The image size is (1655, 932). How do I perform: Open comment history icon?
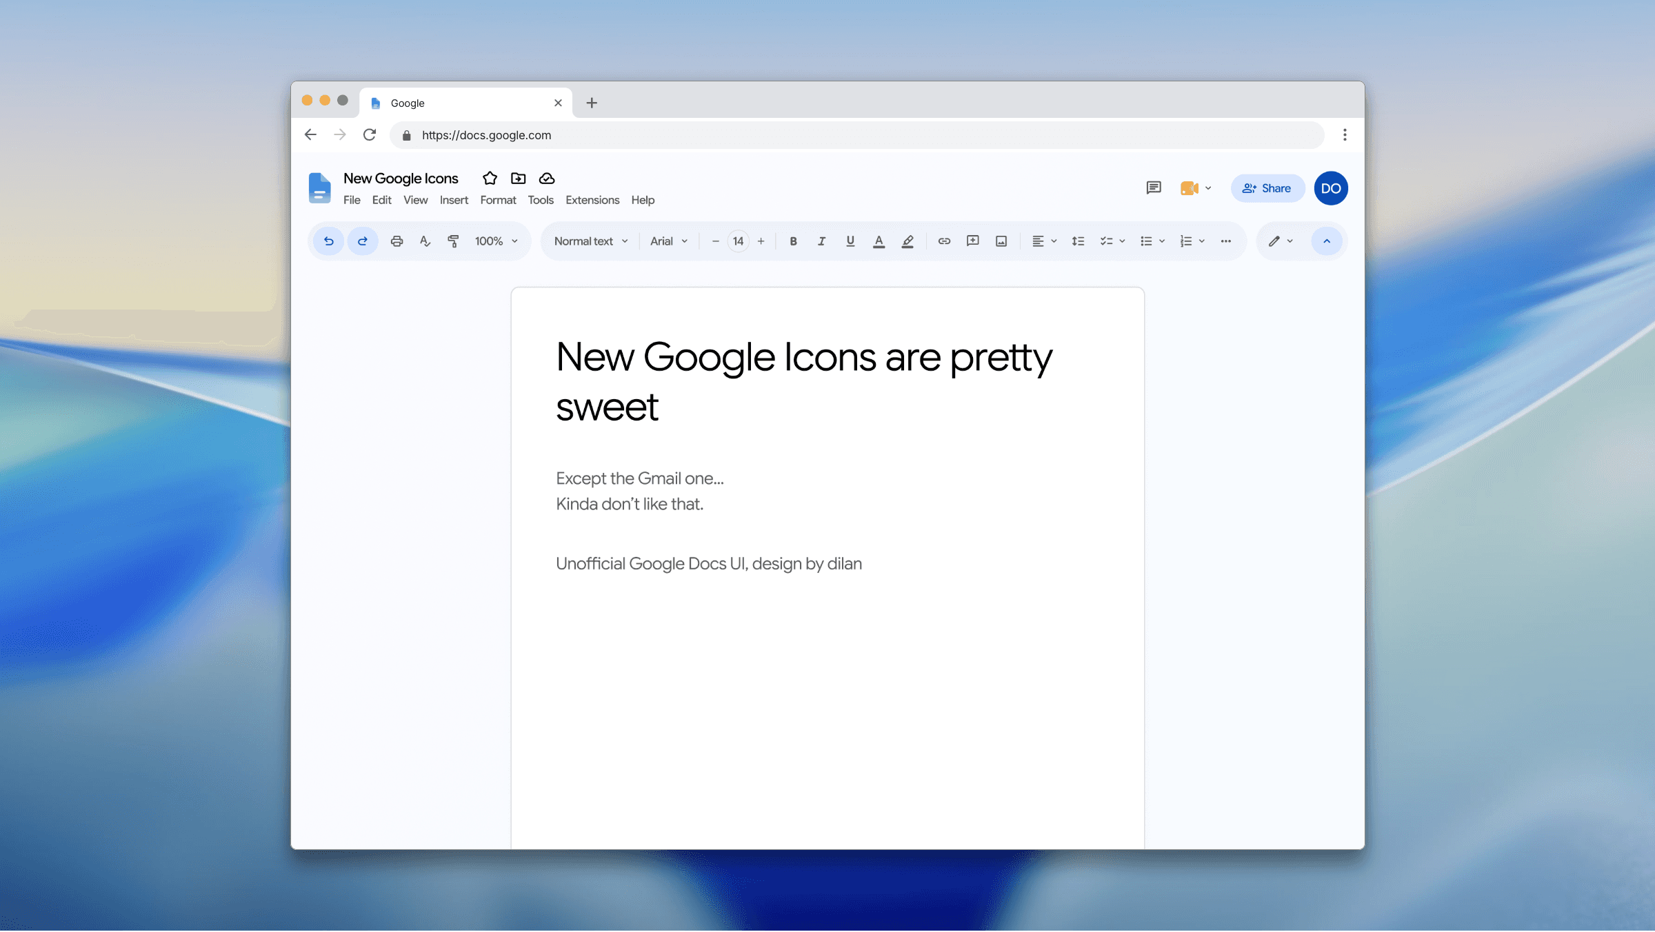click(x=1154, y=188)
